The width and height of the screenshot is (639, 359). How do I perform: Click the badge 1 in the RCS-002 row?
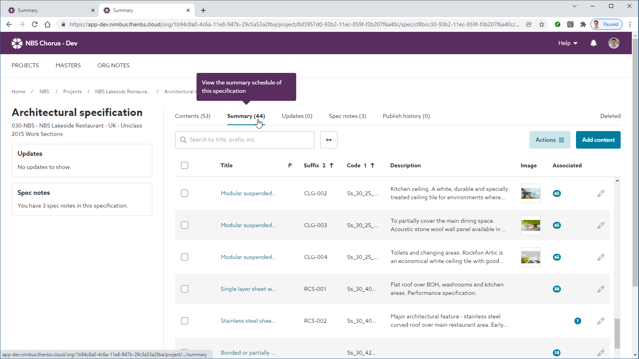click(578, 321)
